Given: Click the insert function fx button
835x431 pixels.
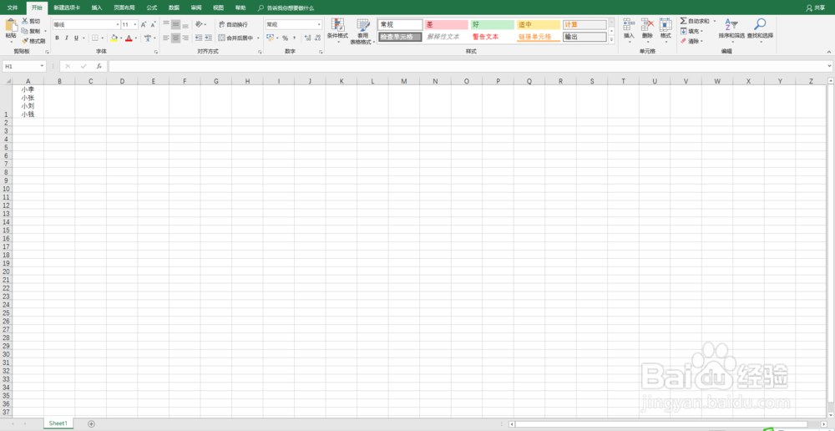Looking at the screenshot, I should [99, 66].
